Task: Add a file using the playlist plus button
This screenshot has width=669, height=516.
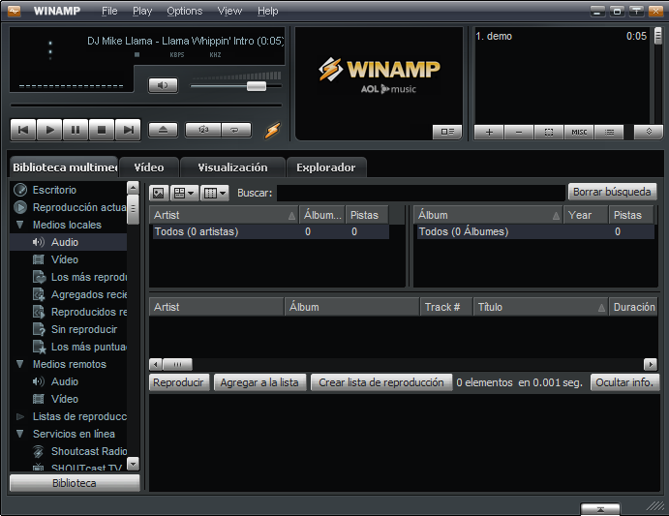Action: (x=490, y=132)
